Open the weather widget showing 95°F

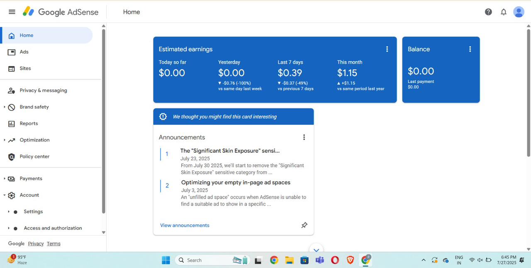[17, 260]
